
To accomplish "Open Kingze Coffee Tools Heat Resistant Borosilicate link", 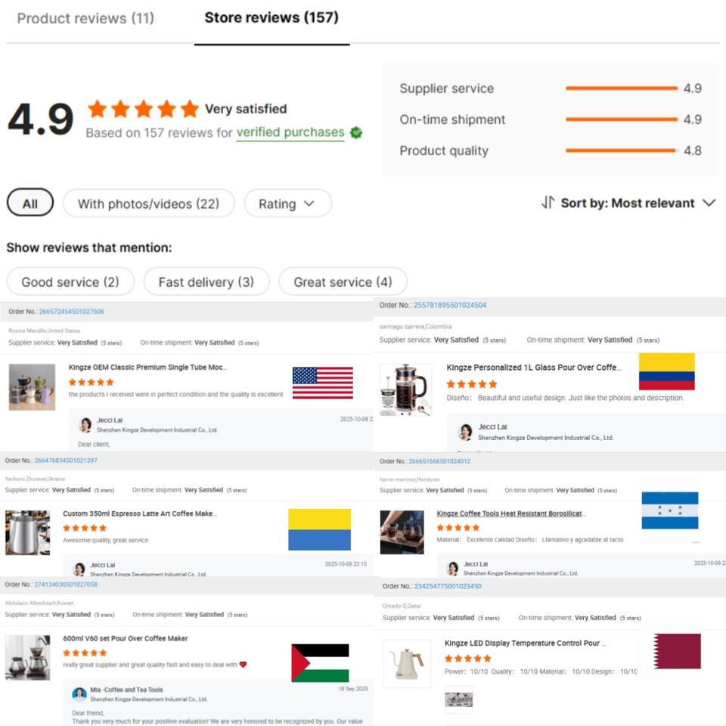I will 511,514.
